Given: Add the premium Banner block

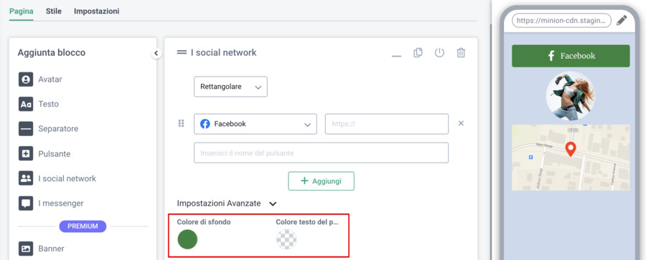Looking at the screenshot, I should (x=41, y=249).
